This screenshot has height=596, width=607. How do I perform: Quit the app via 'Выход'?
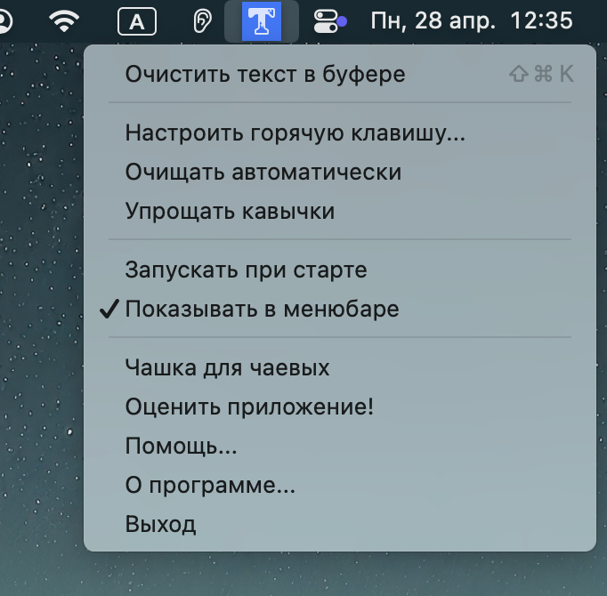click(x=340, y=524)
